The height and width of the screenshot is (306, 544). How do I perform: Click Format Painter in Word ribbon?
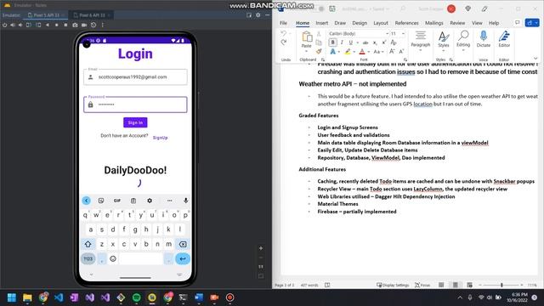click(319, 52)
